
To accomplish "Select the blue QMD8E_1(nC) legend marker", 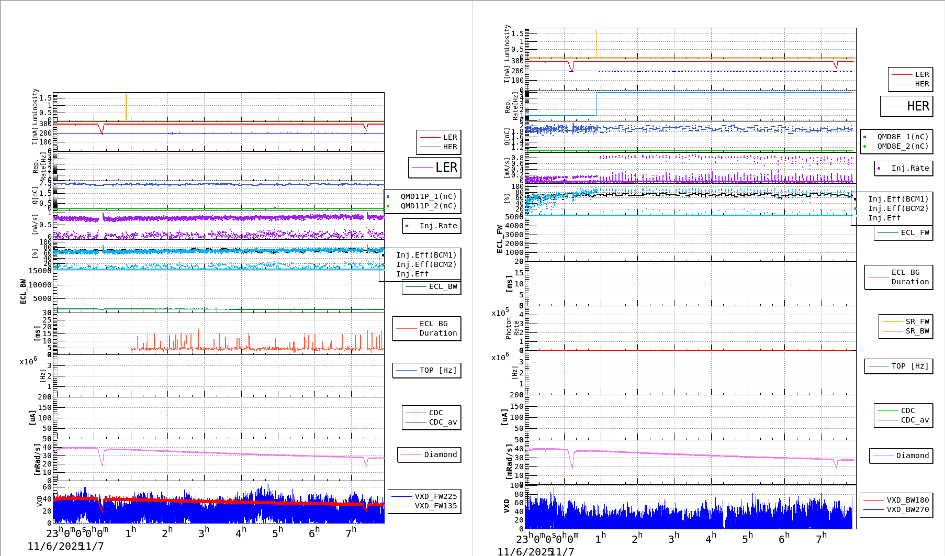I will point(864,137).
